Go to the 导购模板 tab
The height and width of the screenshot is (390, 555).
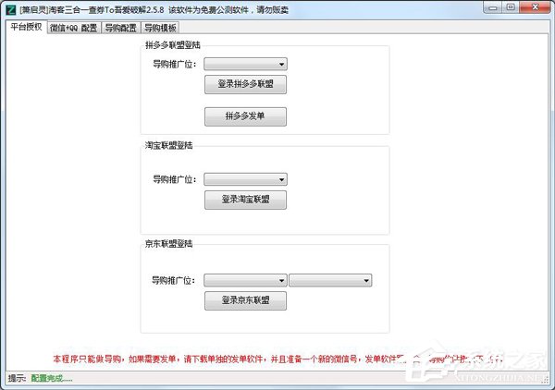[x=160, y=28]
